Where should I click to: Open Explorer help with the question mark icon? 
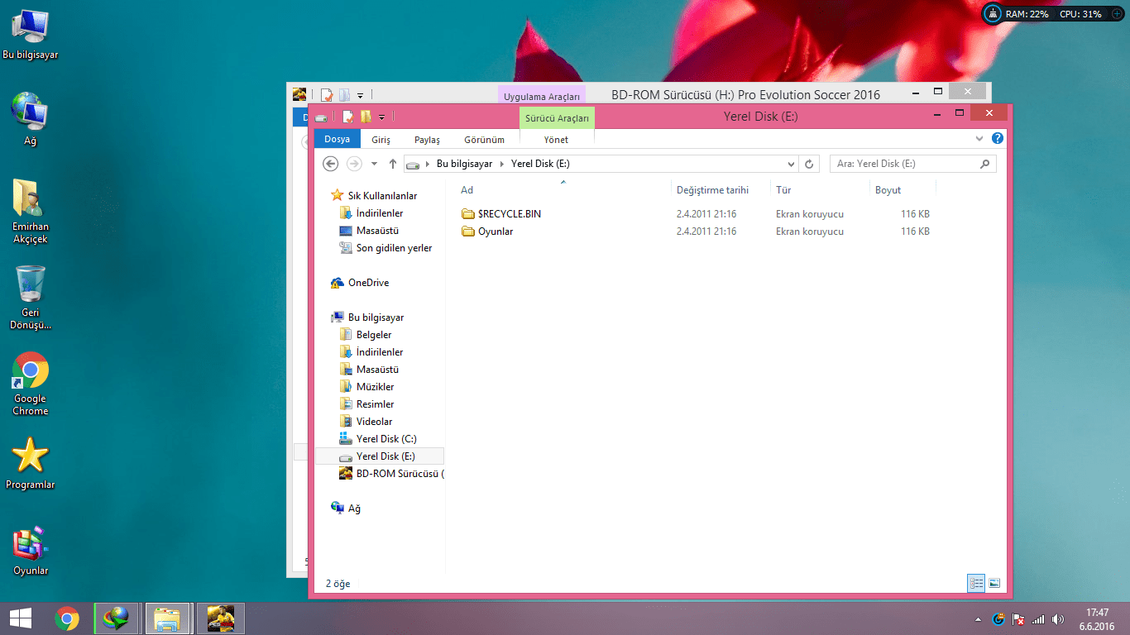(x=998, y=139)
